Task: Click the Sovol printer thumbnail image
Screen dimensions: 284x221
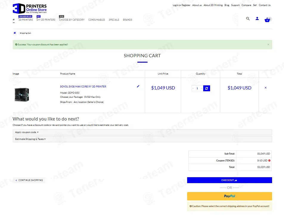Action: [x=22, y=95]
